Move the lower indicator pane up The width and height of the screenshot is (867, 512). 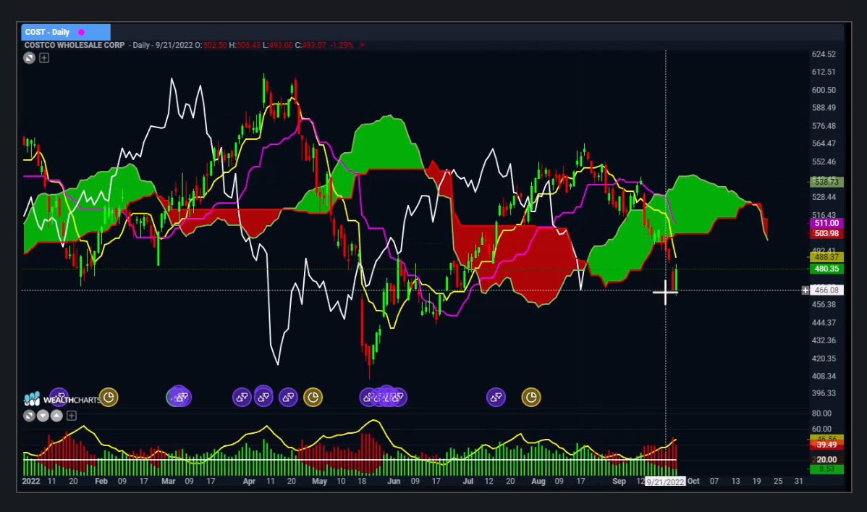pos(57,415)
